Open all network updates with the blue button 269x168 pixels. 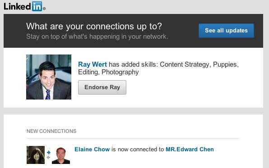click(x=226, y=31)
